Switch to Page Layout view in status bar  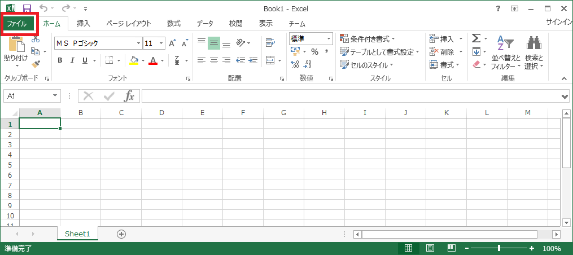[430, 248]
